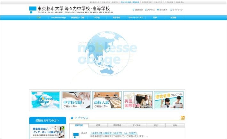Screen dimensions: 227x139
Task: Click the 理数教育プログラム banner
Action: pyautogui.click(x=169, y=100)
